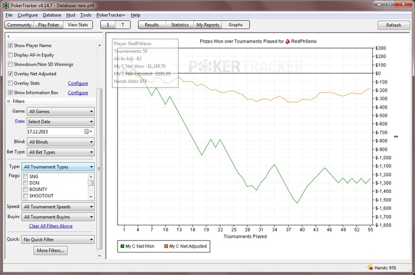This screenshot has width=415, height=275.
Task: Click Clear All Filters Above link
Action: pyautogui.click(x=50, y=226)
